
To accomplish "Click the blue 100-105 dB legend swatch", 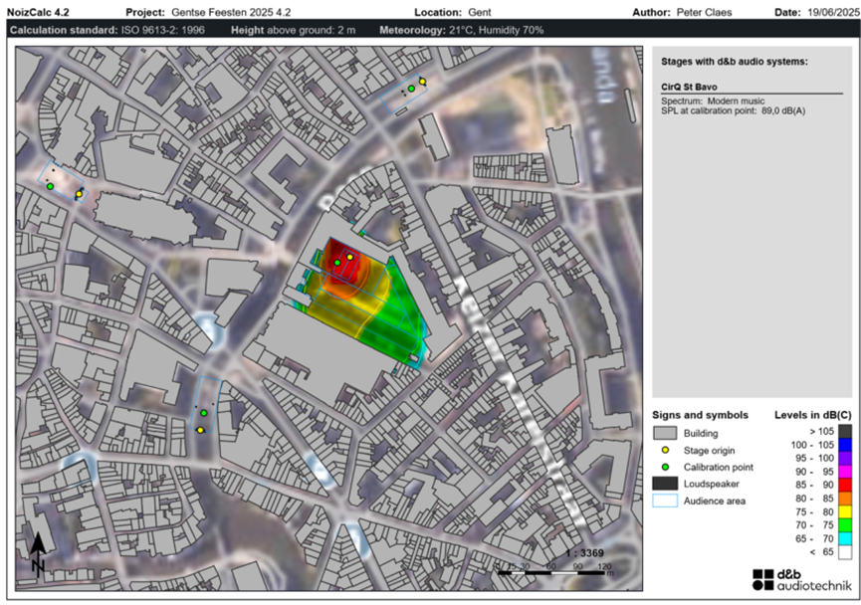I will point(844,445).
